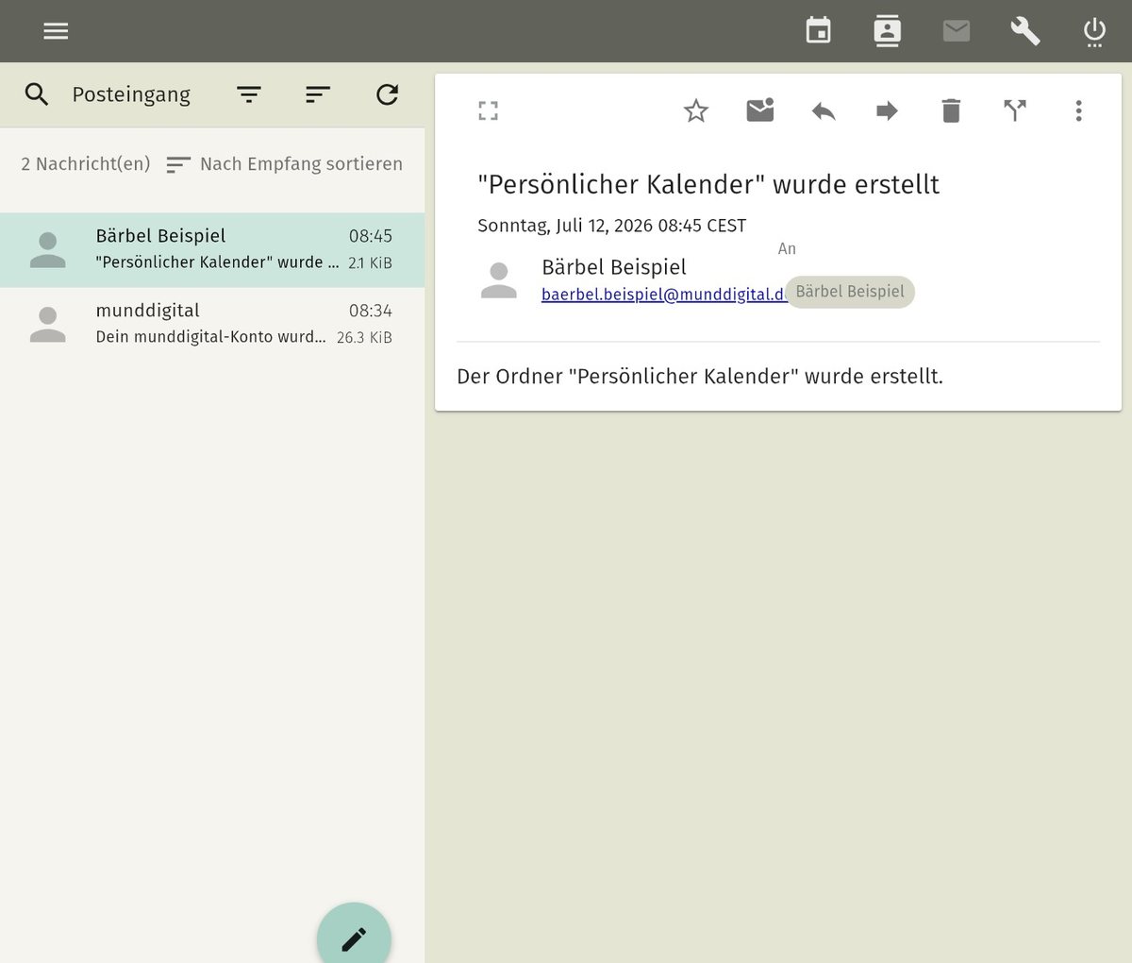1132x963 pixels.
Task: Expand message to fullscreen view
Action: click(488, 111)
